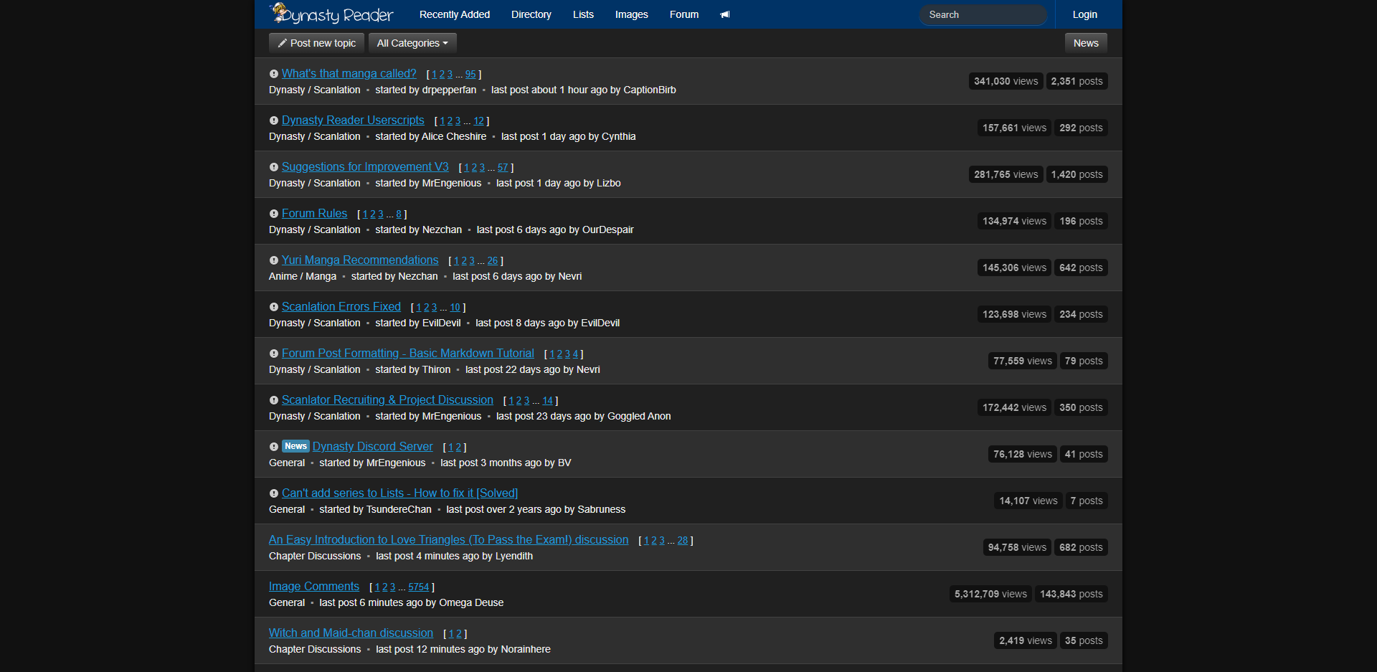Focus the Search input field
1377x672 pixels.
click(x=983, y=14)
